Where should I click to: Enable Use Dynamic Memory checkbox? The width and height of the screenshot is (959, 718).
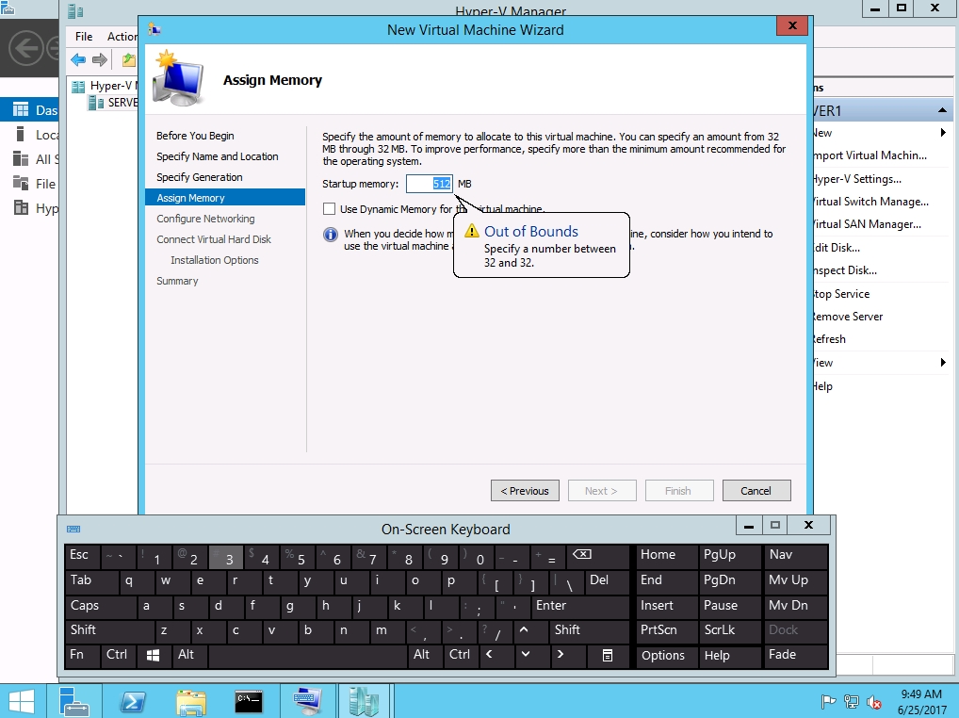click(330, 209)
